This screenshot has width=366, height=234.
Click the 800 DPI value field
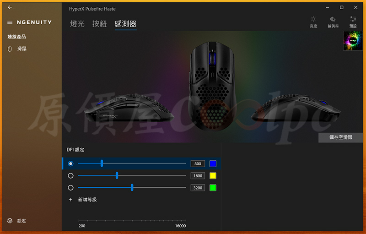pyautogui.click(x=198, y=163)
